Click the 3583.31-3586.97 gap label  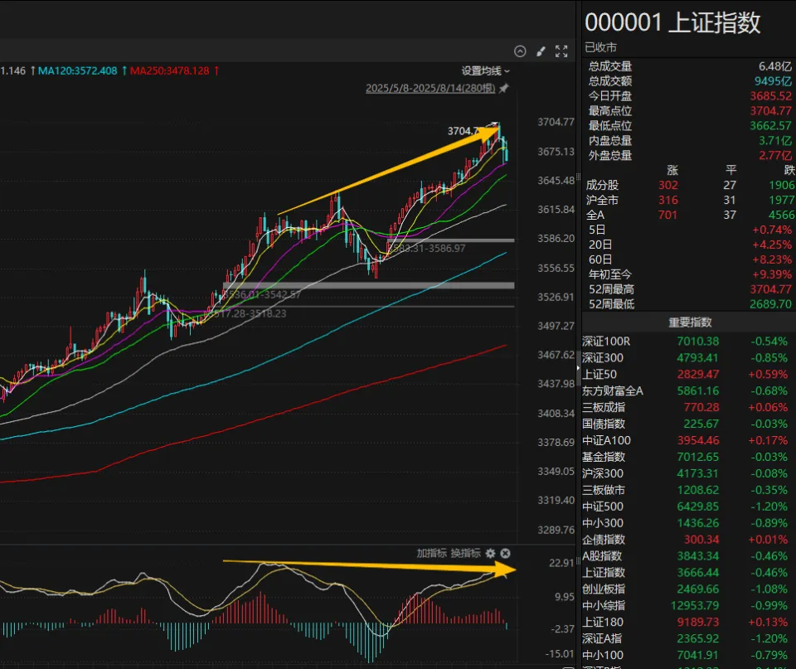point(428,248)
